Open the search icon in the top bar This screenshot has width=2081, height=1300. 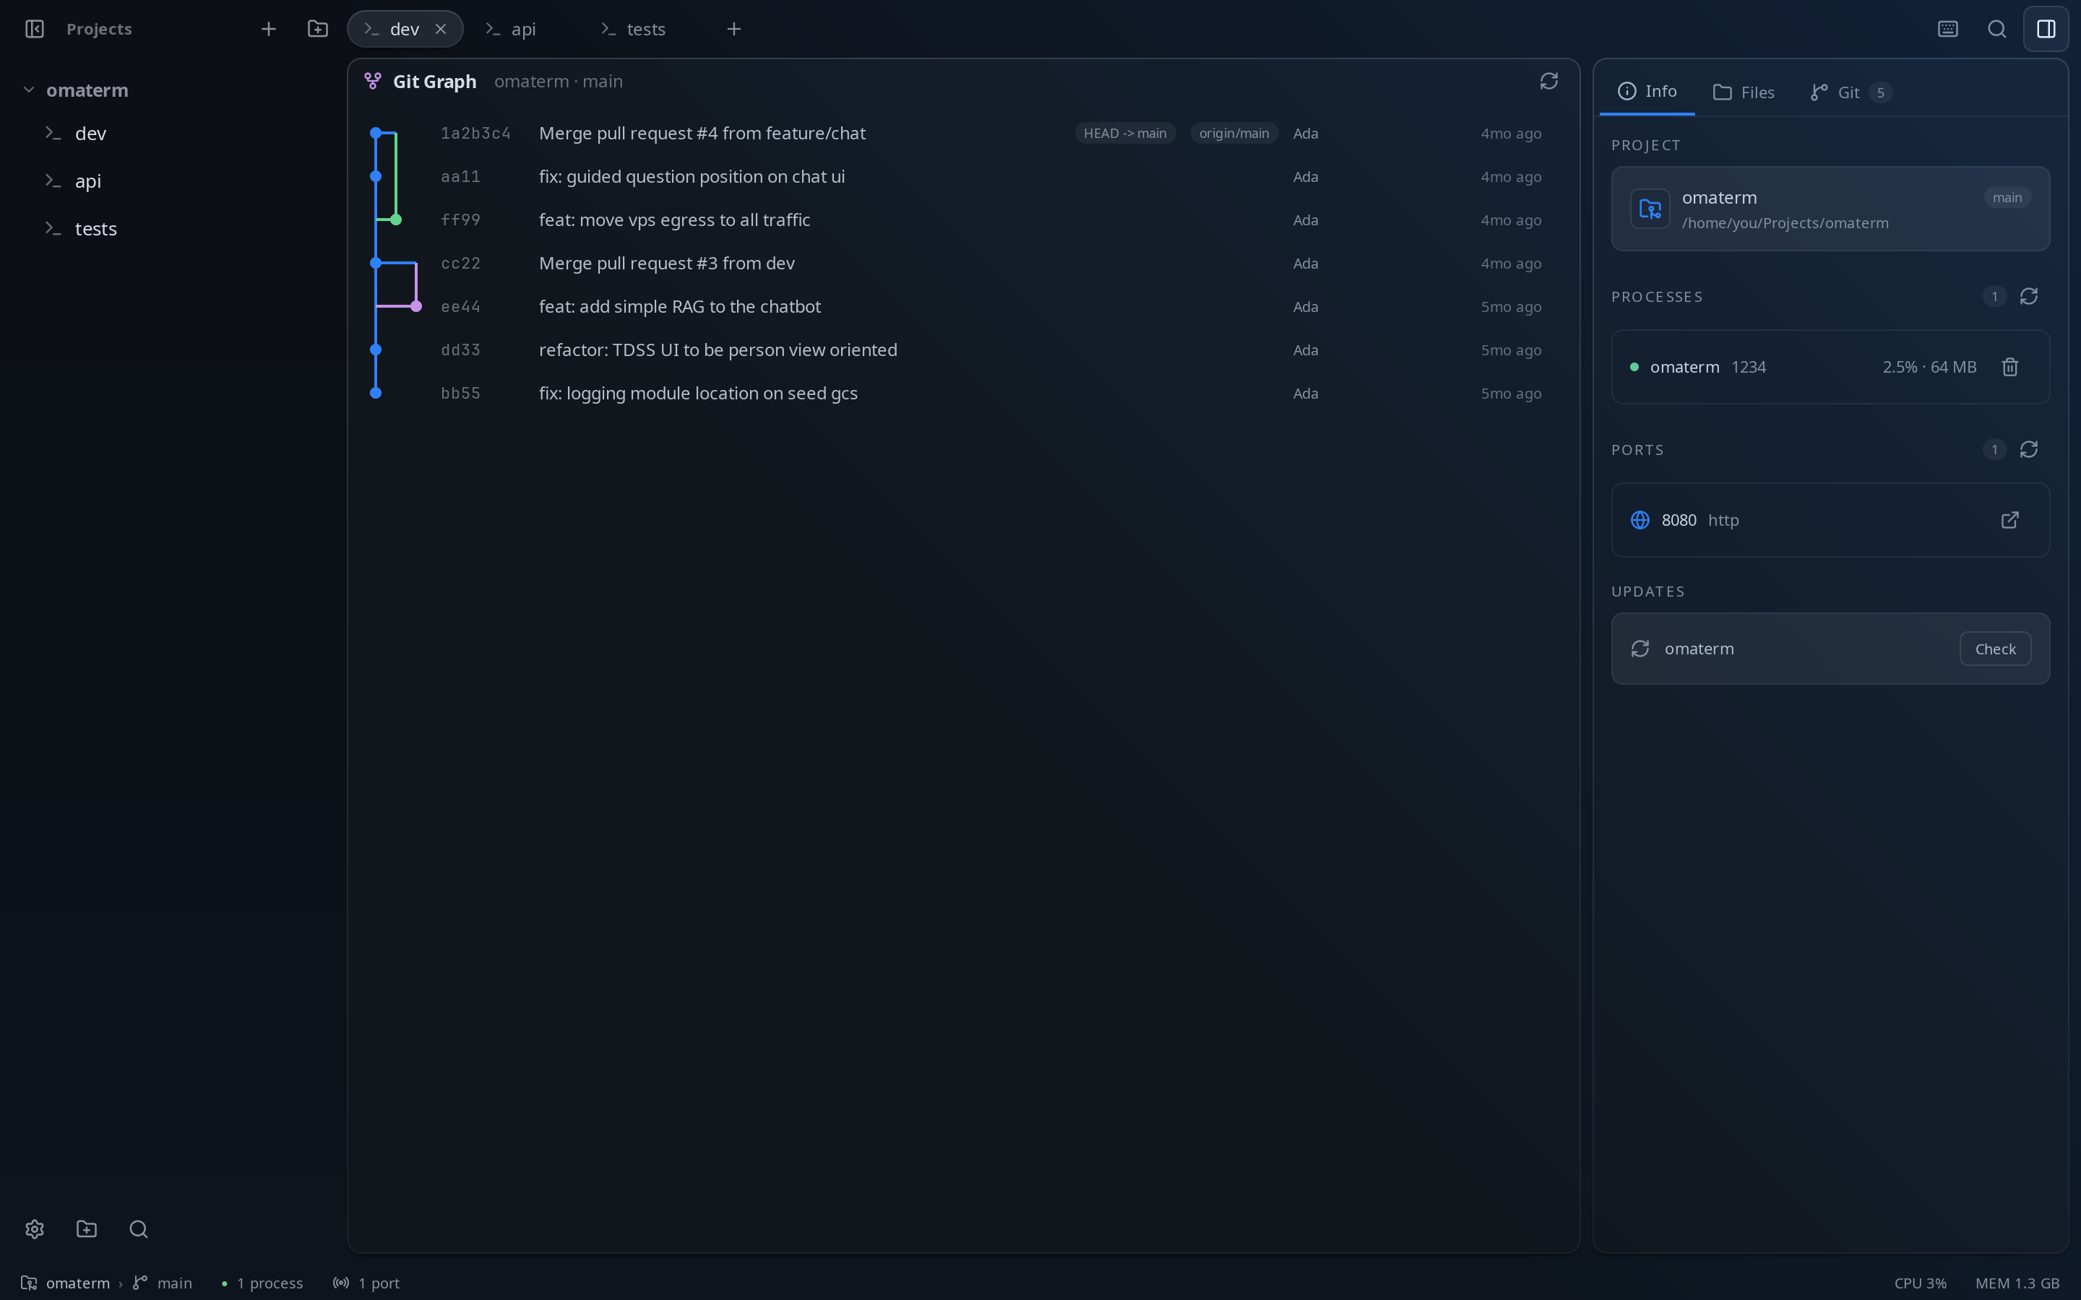pos(1996,29)
